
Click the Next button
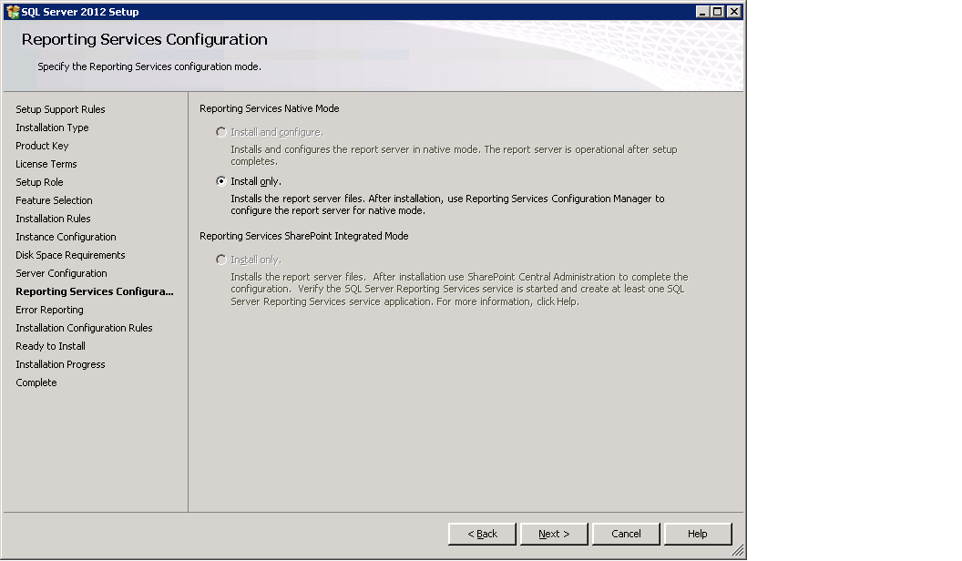click(x=553, y=534)
